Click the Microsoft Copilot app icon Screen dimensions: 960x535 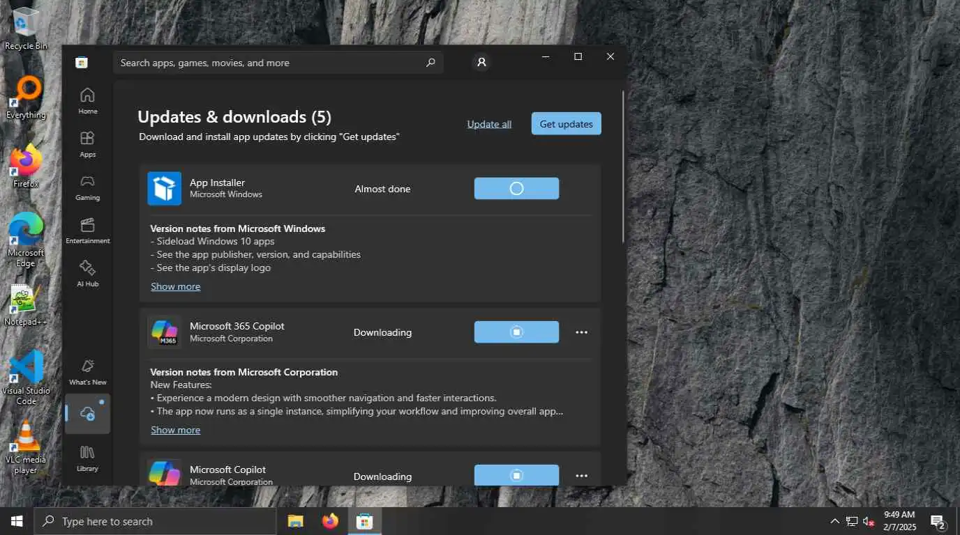pos(164,474)
